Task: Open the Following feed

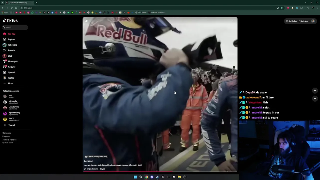Action: 10,45
